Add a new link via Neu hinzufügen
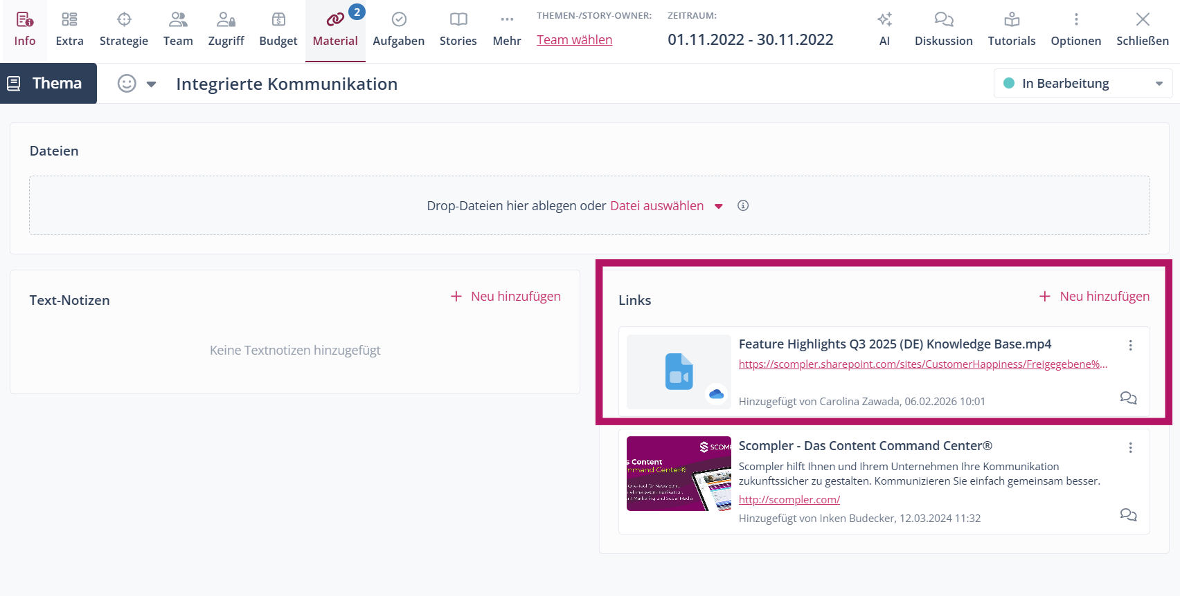1180x596 pixels. [1094, 297]
